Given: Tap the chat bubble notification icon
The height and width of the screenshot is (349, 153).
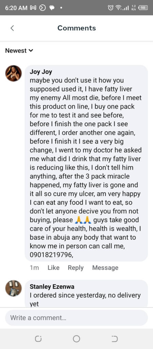Looking at the screenshot, I should pyautogui.click(x=52, y=8).
